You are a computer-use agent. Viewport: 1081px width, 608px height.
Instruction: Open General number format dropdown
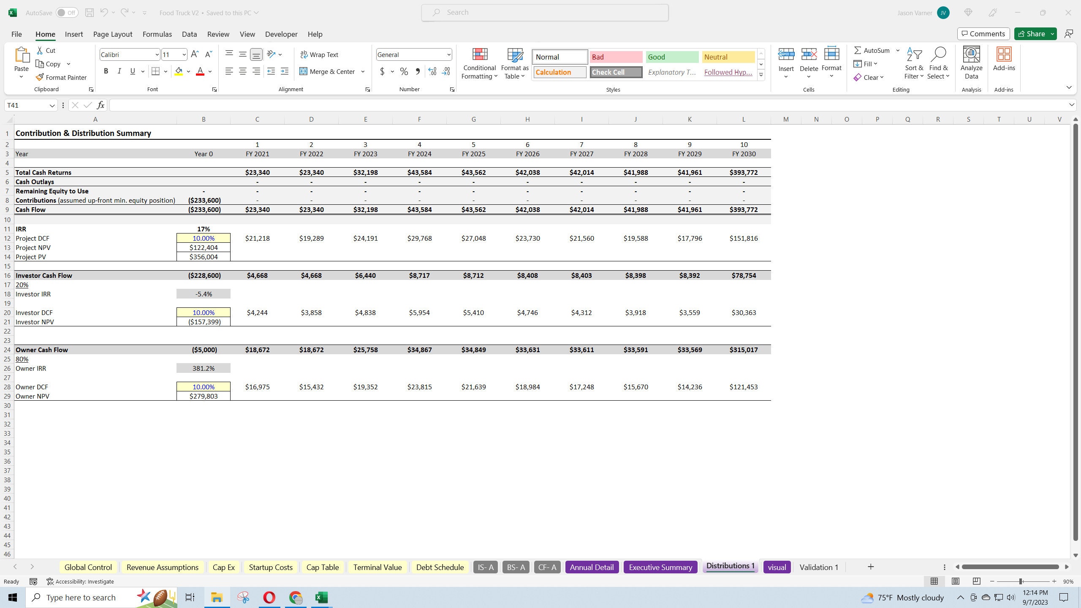point(448,54)
